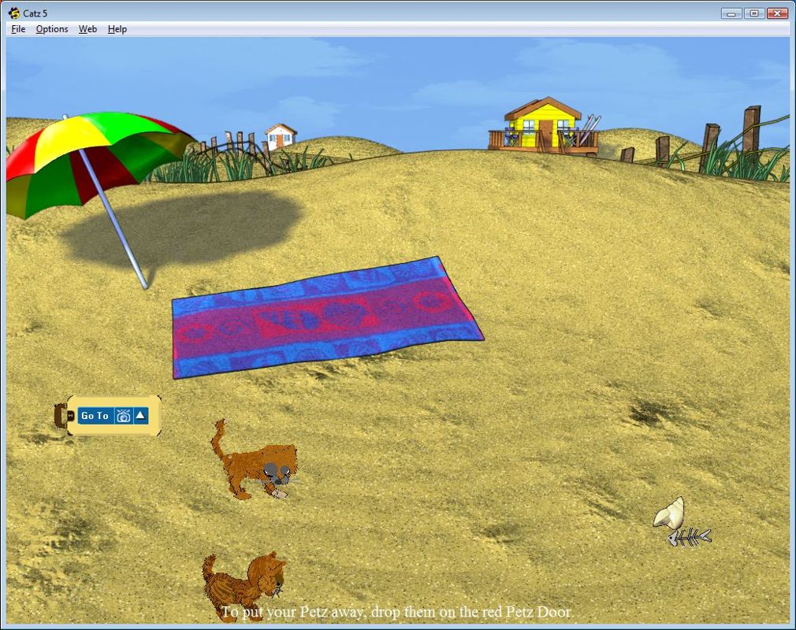Viewport: 796px width, 630px height.
Task: Expand the toolbar using the up arrow
Action: [x=139, y=415]
